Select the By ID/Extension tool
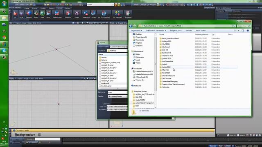Viewport: 262px width, 147px height. (104, 14)
